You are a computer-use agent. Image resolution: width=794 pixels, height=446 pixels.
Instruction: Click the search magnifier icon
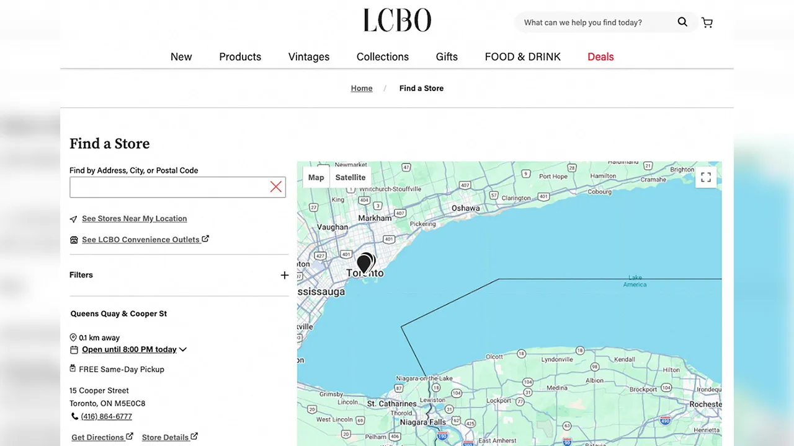(x=682, y=22)
